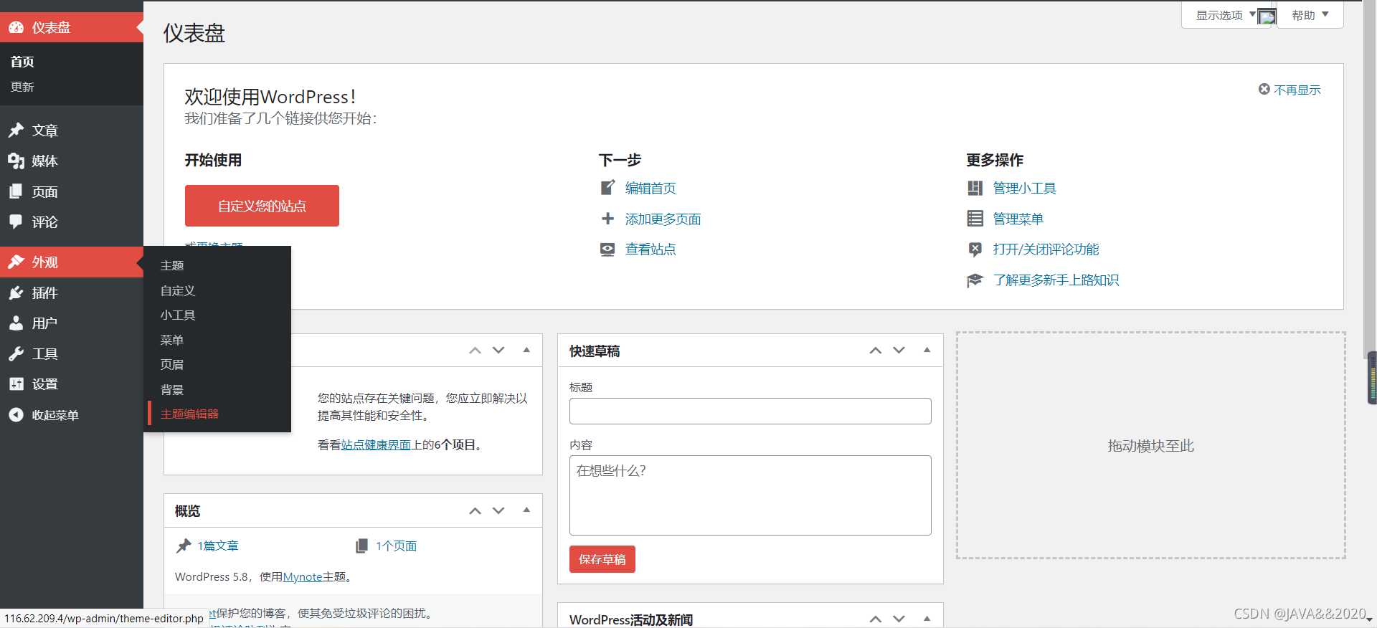The width and height of the screenshot is (1377, 628).
Task: Open 站点健康界面 link
Action: click(376, 444)
